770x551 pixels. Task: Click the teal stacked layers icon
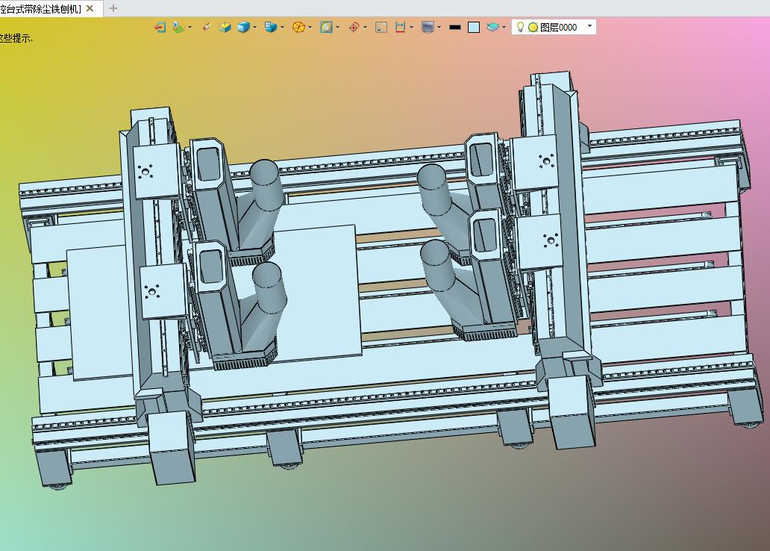tap(492, 27)
